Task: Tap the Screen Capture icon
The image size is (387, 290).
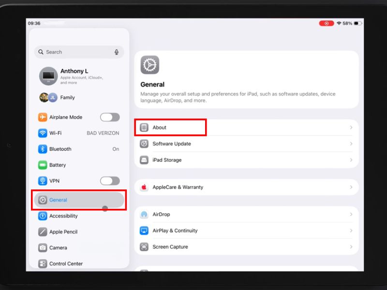Action: pos(144,247)
